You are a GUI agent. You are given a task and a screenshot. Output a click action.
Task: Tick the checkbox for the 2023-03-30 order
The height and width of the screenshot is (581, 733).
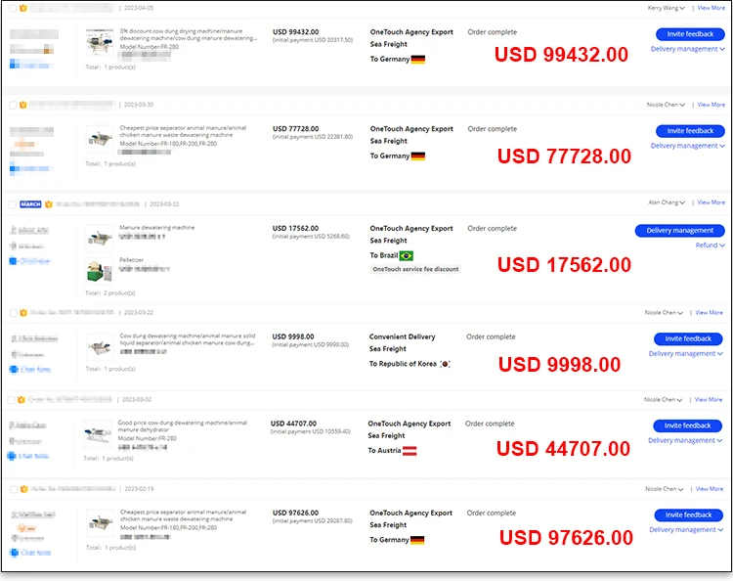pos(11,105)
